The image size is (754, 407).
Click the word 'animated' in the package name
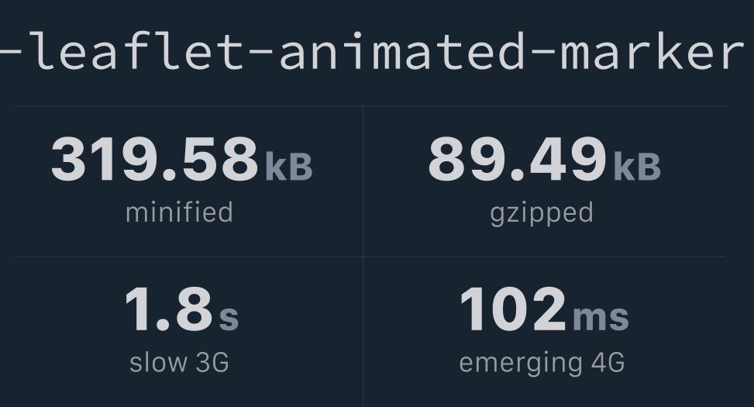(x=401, y=51)
